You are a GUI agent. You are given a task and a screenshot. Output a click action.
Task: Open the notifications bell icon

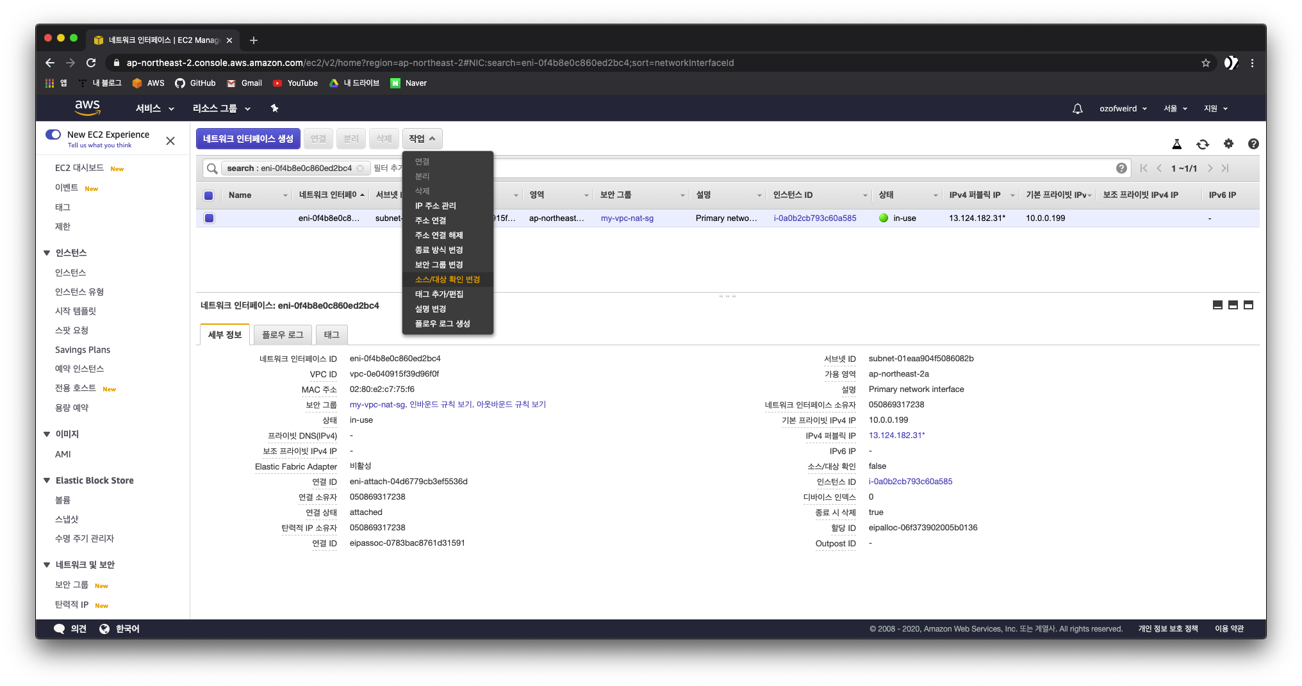coord(1078,109)
